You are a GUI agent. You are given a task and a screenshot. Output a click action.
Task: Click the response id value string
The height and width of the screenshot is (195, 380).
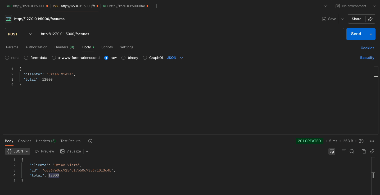pyautogui.click(x=78, y=170)
